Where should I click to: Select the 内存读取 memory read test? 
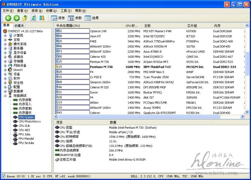(25, 100)
